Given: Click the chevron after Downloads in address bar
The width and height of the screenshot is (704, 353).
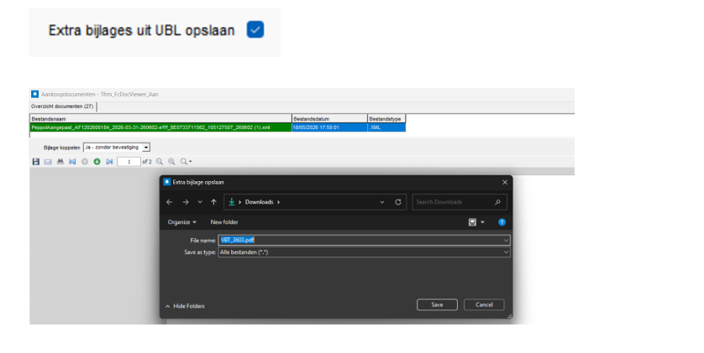Looking at the screenshot, I should click(x=278, y=202).
